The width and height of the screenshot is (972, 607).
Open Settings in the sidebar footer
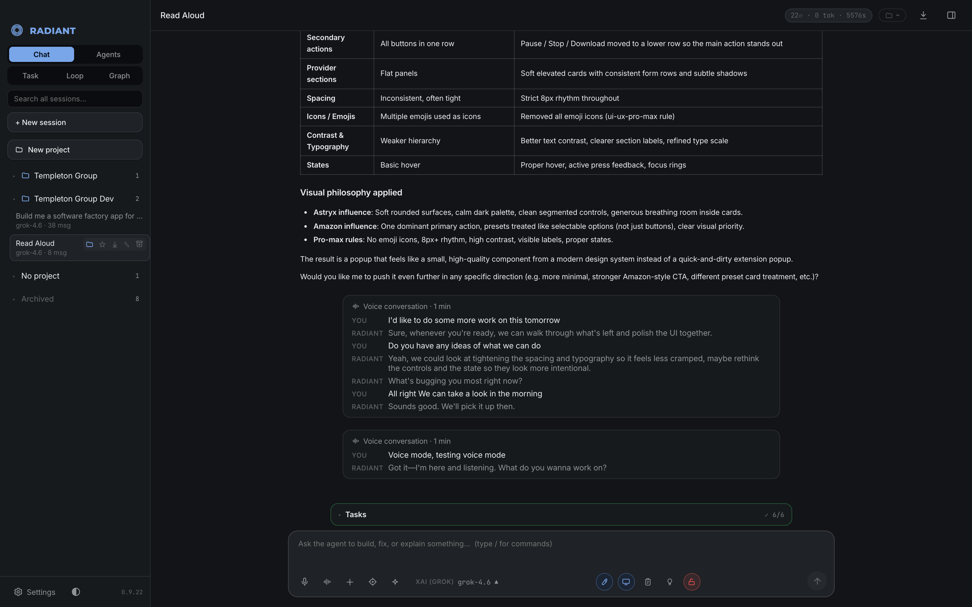(35, 592)
